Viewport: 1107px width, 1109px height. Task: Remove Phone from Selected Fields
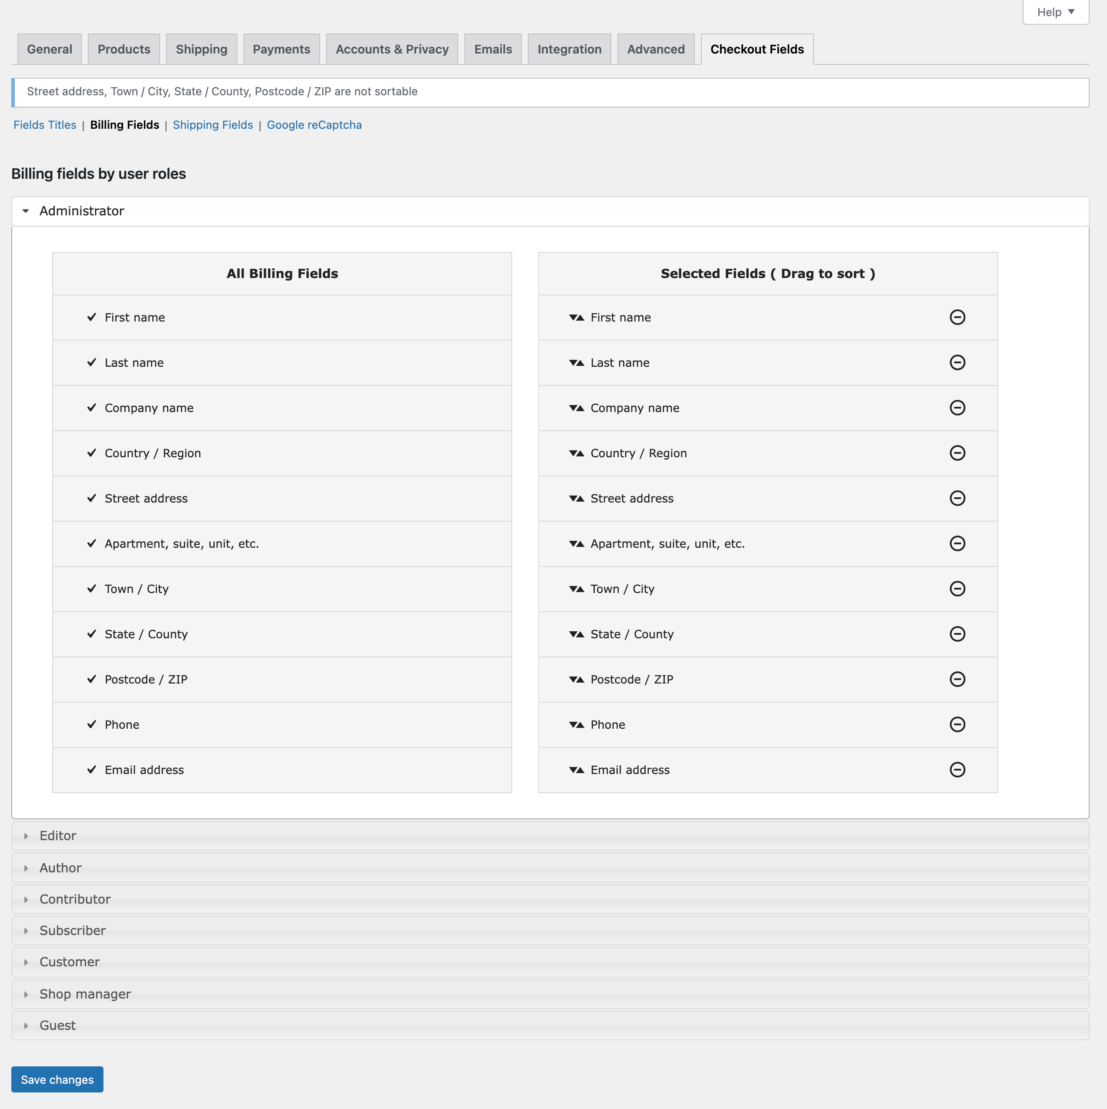tap(958, 724)
